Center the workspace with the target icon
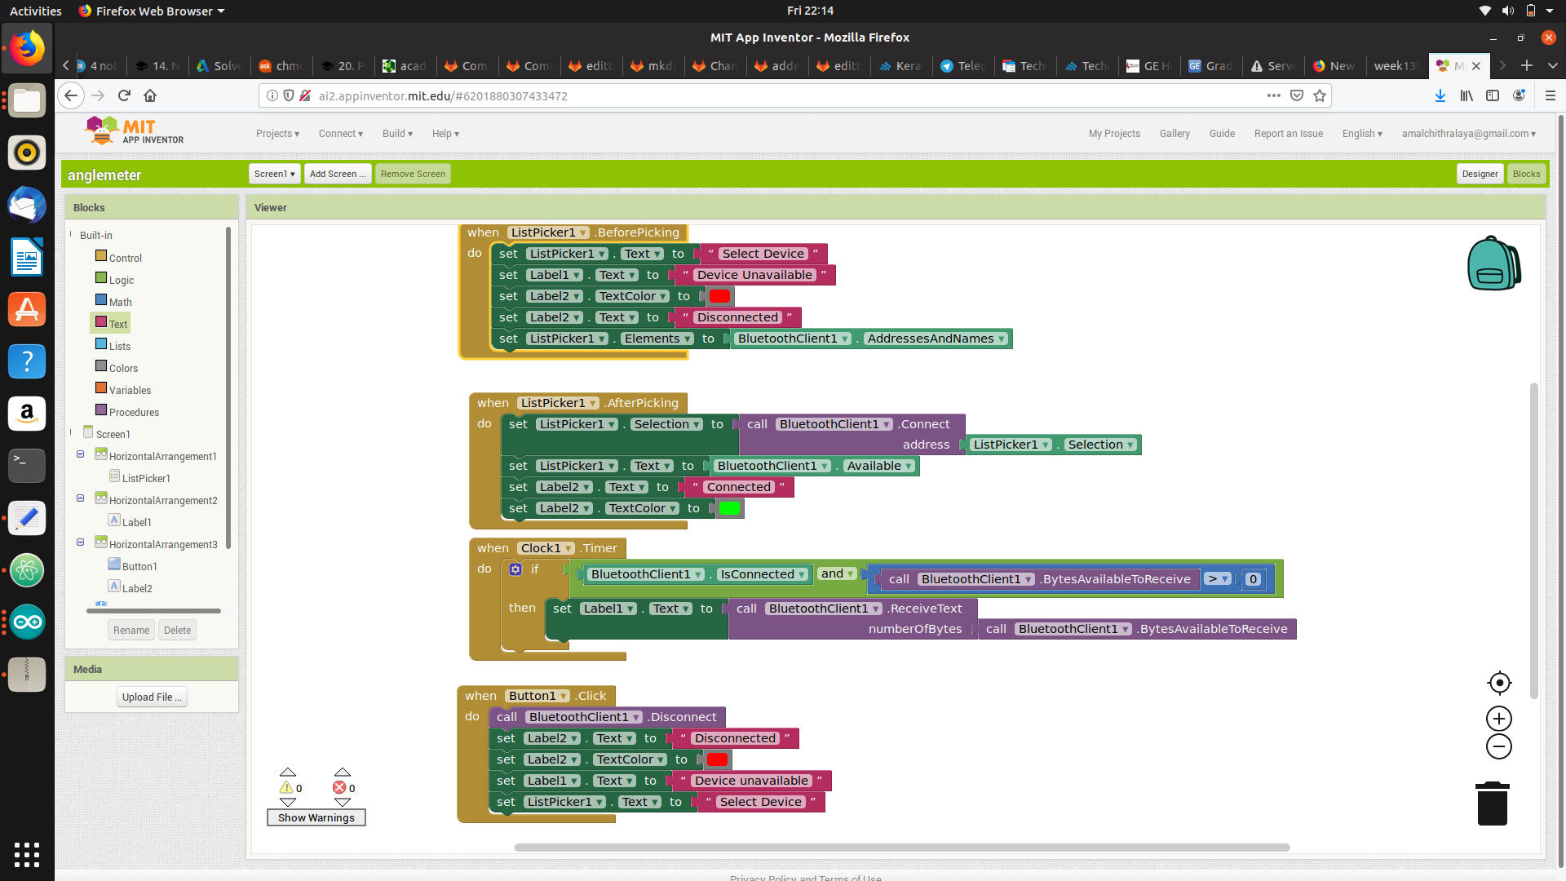The width and height of the screenshot is (1566, 881). pos(1499,683)
